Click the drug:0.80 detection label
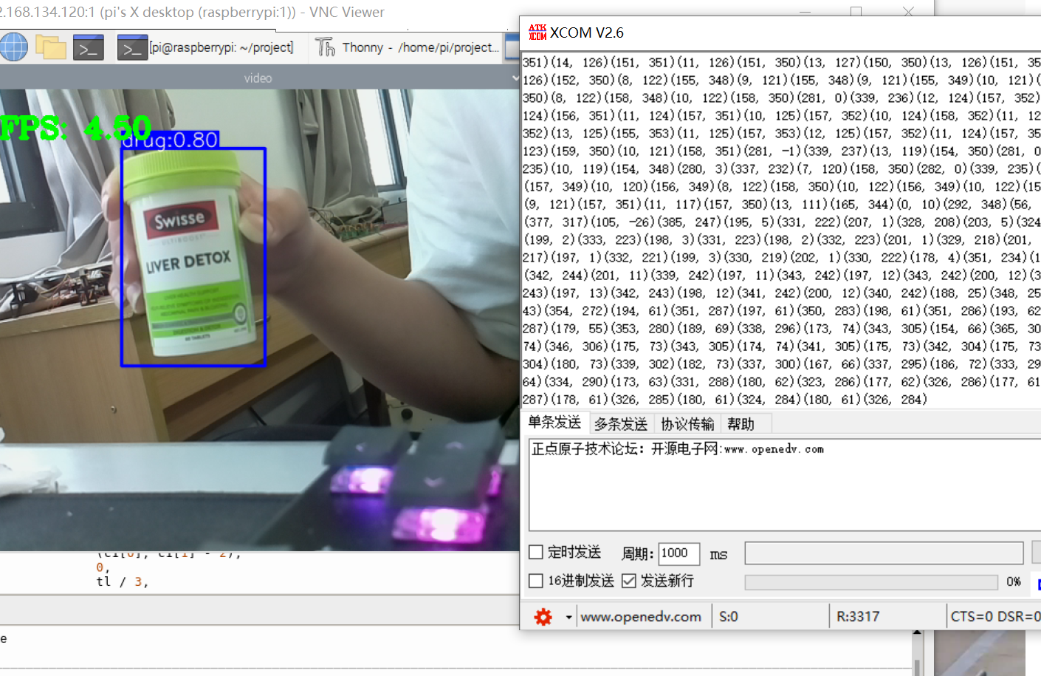The image size is (1041, 676). [171, 140]
